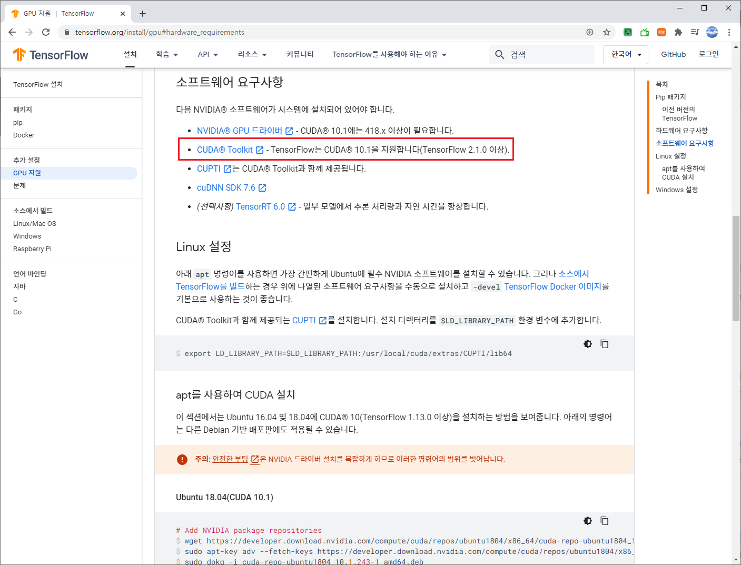Jump to 하드웨어 요구사항 in table of contents
Image resolution: width=741 pixels, height=565 pixels.
pos(681,131)
